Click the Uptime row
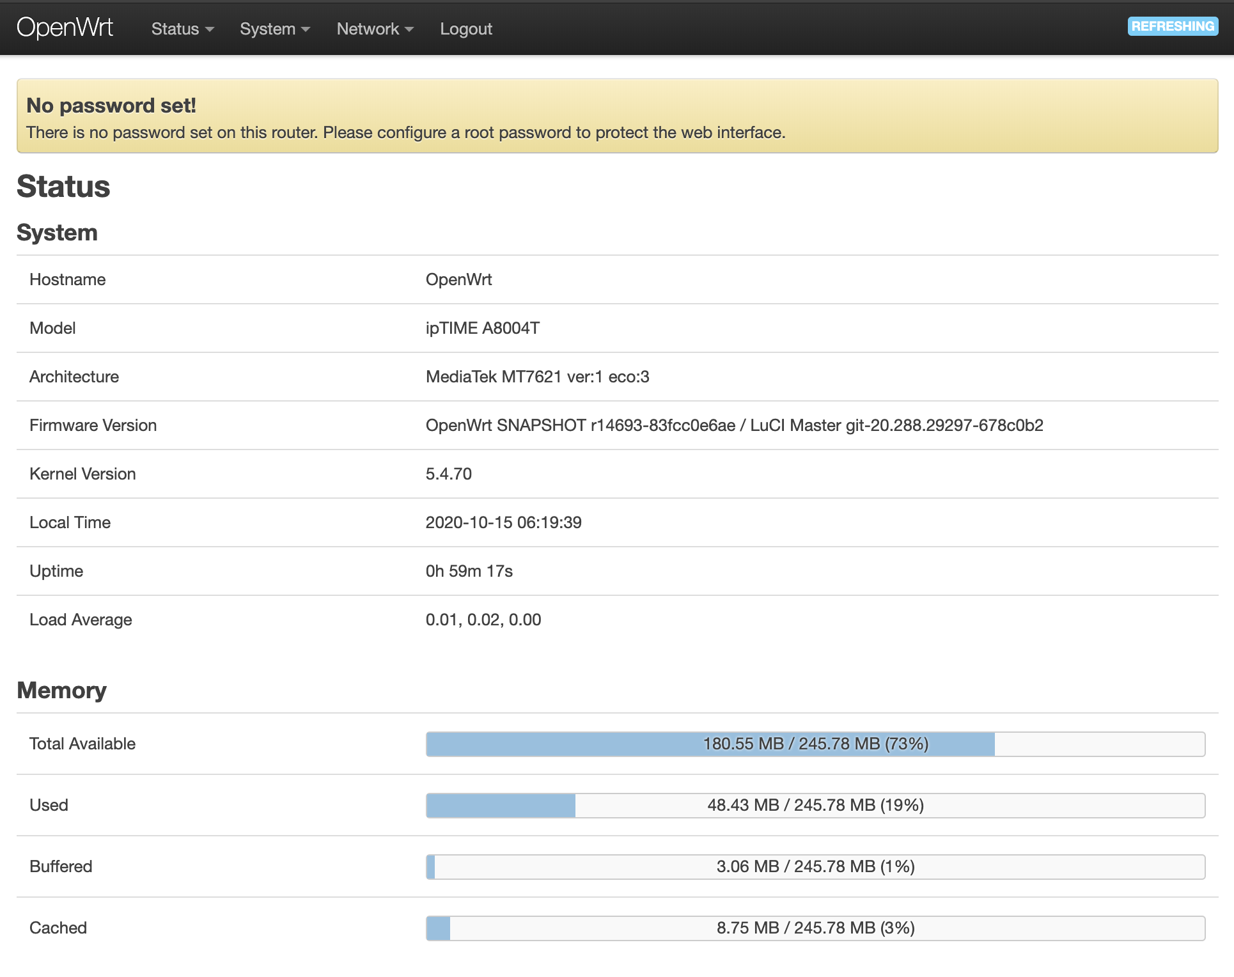This screenshot has height=977, width=1234. (469, 571)
